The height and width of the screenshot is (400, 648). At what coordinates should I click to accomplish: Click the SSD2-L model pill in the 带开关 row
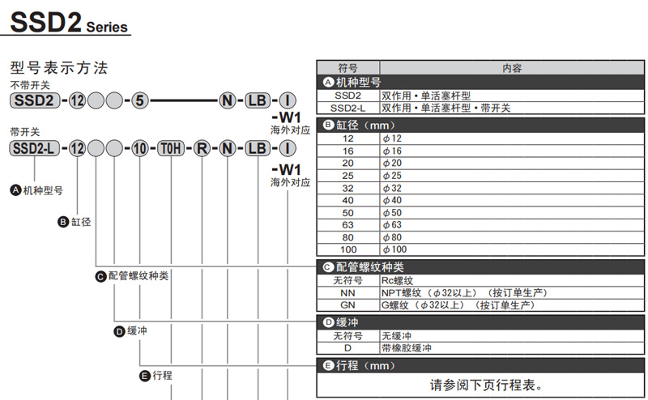[33, 149]
